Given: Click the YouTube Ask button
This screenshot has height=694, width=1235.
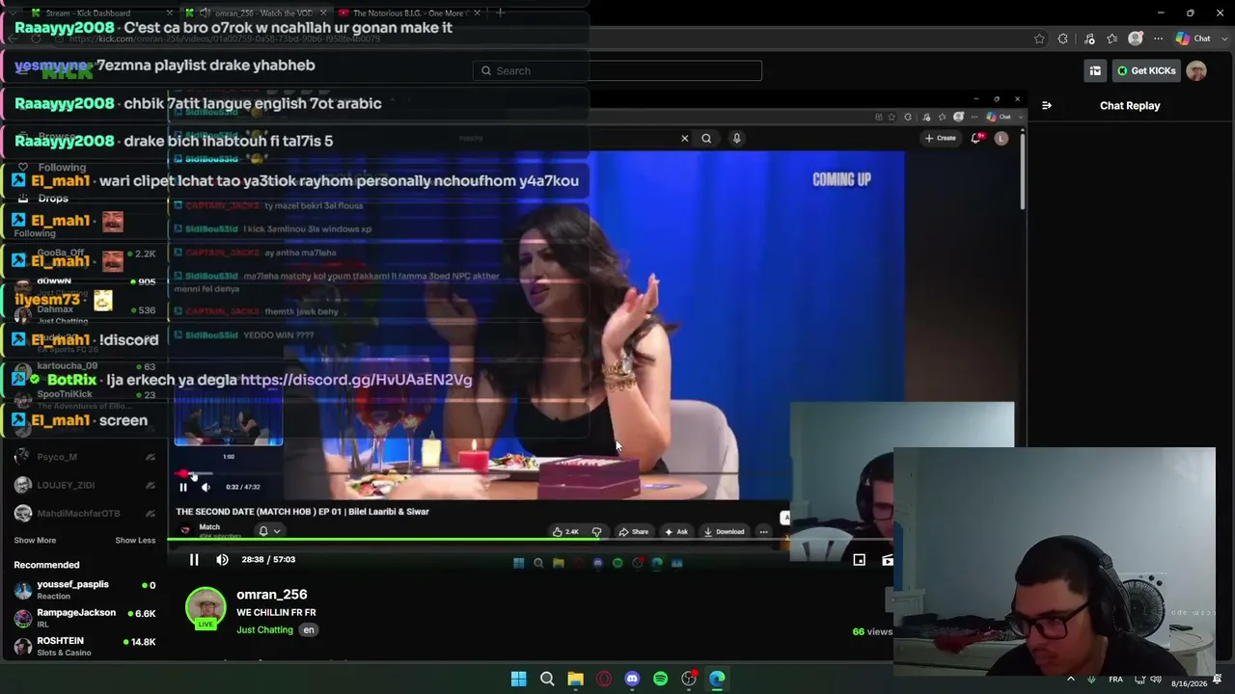Looking at the screenshot, I should coord(676,531).
